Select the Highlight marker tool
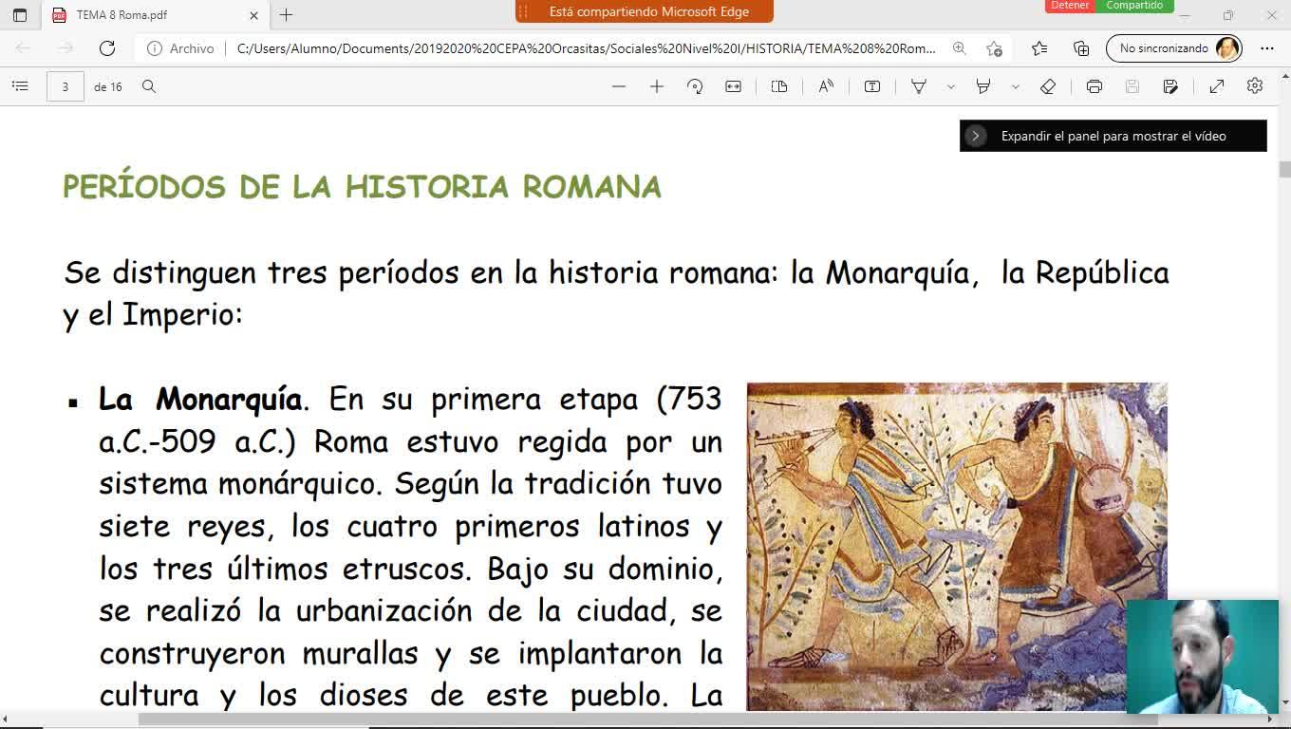This screenshot has height=729, width=1291. pos(983,86)
